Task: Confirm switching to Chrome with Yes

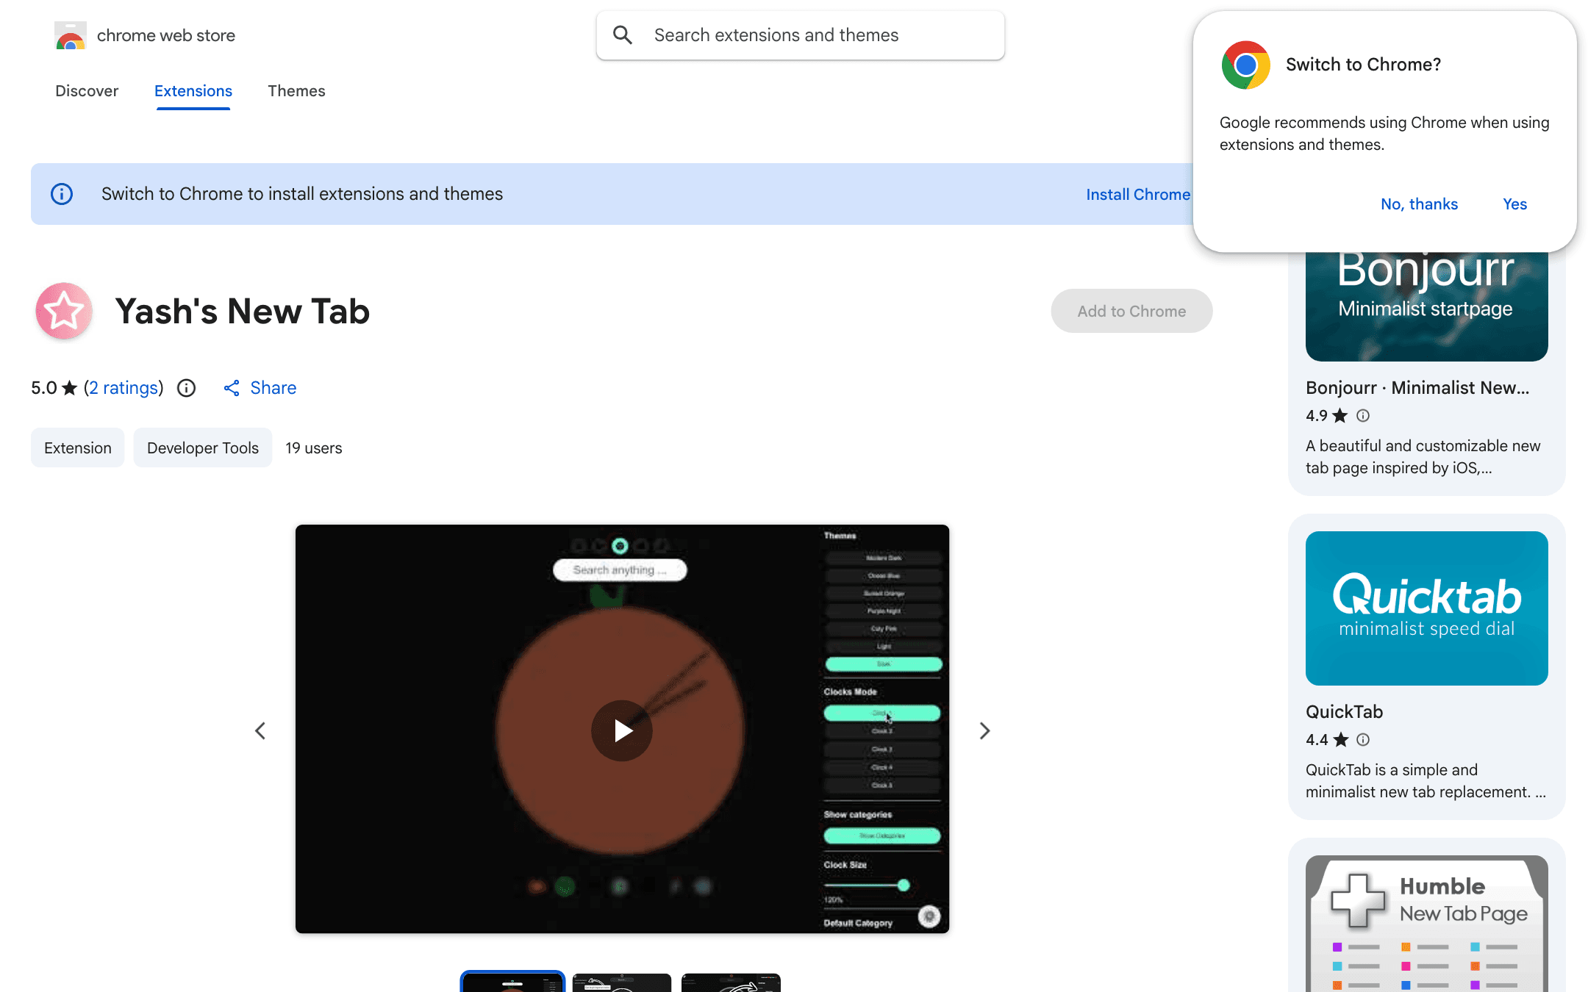Action: tap(1514, 204)
